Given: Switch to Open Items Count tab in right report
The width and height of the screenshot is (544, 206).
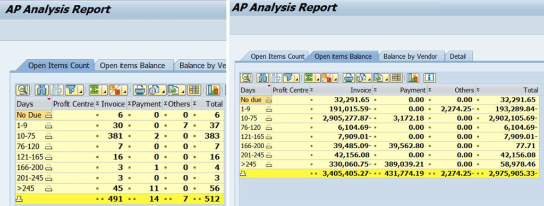Looking at the screenshot, I should click(x=277, y=56).
